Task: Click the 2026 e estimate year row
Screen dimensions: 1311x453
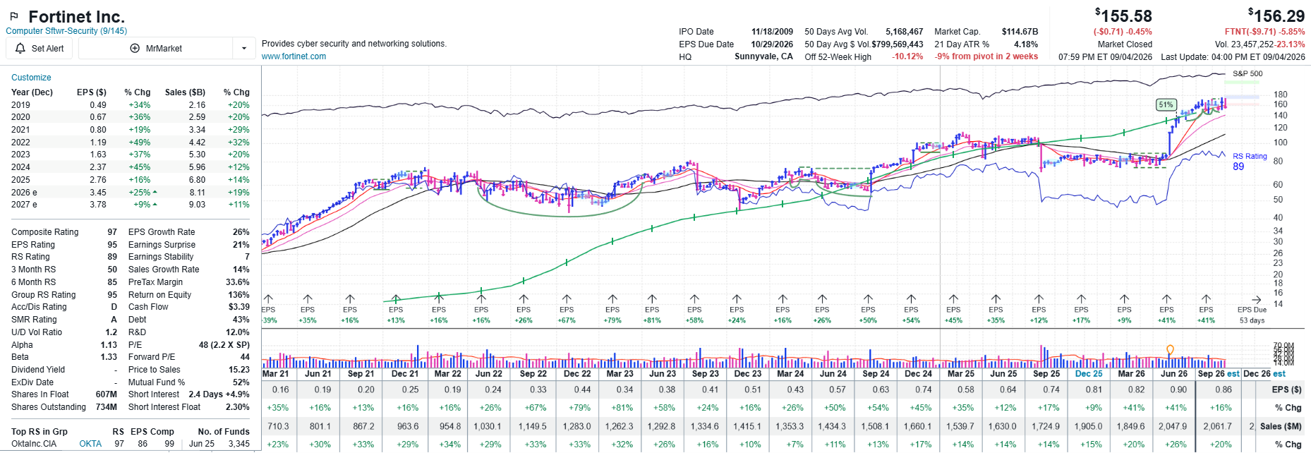Action: tap(131, 192)
